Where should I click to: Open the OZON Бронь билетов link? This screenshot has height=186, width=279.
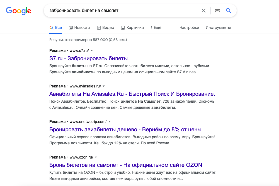point(125,165)
